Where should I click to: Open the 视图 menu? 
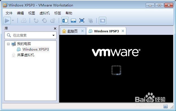pyautogui.click(x=32, y=13)
